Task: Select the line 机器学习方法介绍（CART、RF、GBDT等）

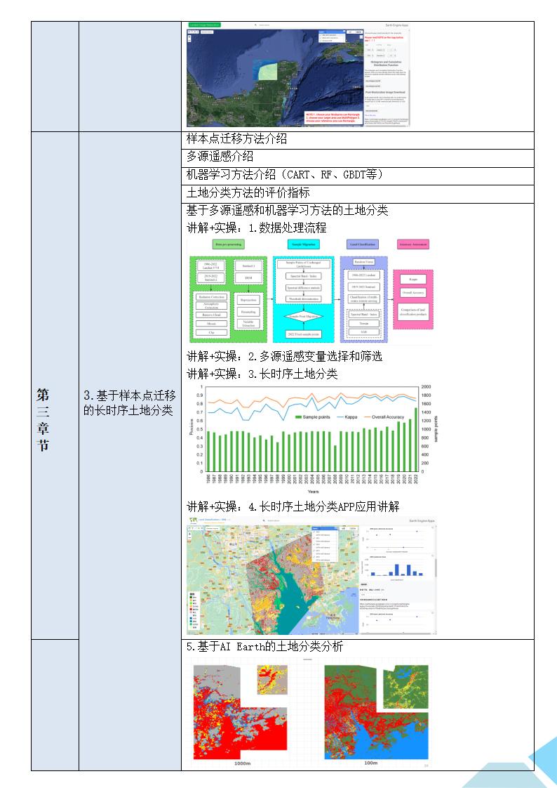Action: pyautogui.click(x=285, y=174)
